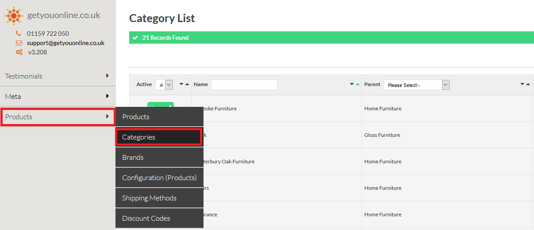
Task: Sort Active column ascending arrow
Action: point(187,84)
